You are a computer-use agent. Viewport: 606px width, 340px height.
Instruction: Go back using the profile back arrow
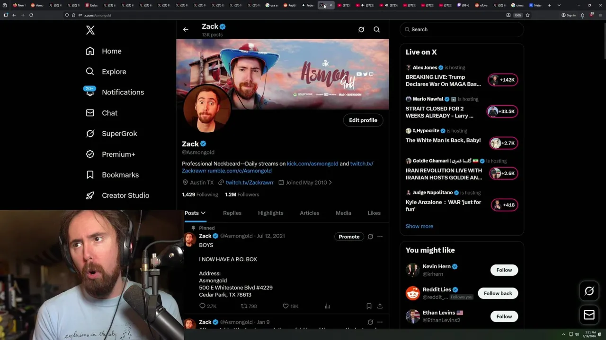pos(186,29)
